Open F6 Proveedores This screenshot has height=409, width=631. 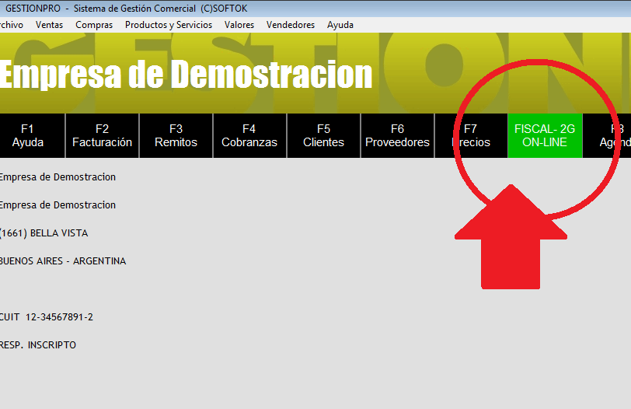[x=397, y=135]
